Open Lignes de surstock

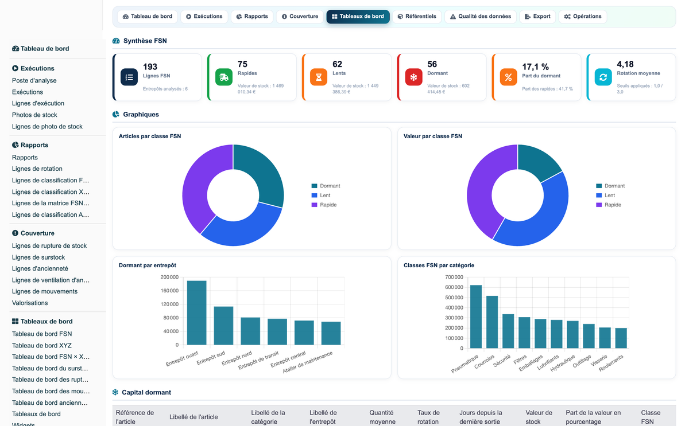coord(38,257)
